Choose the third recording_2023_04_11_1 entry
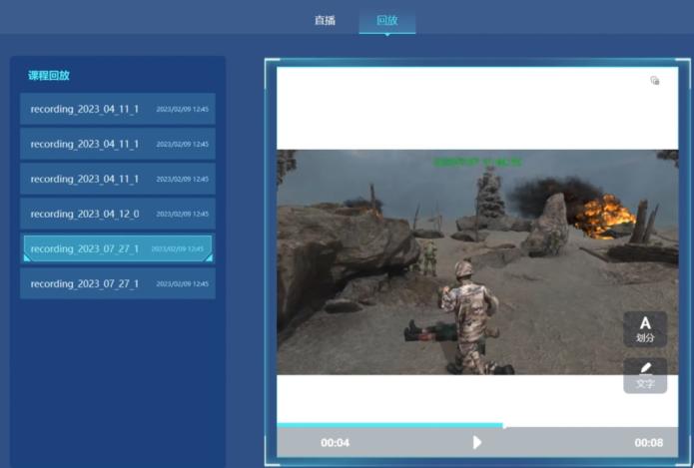Screen dimensions: 694x468 click(117, 179)
